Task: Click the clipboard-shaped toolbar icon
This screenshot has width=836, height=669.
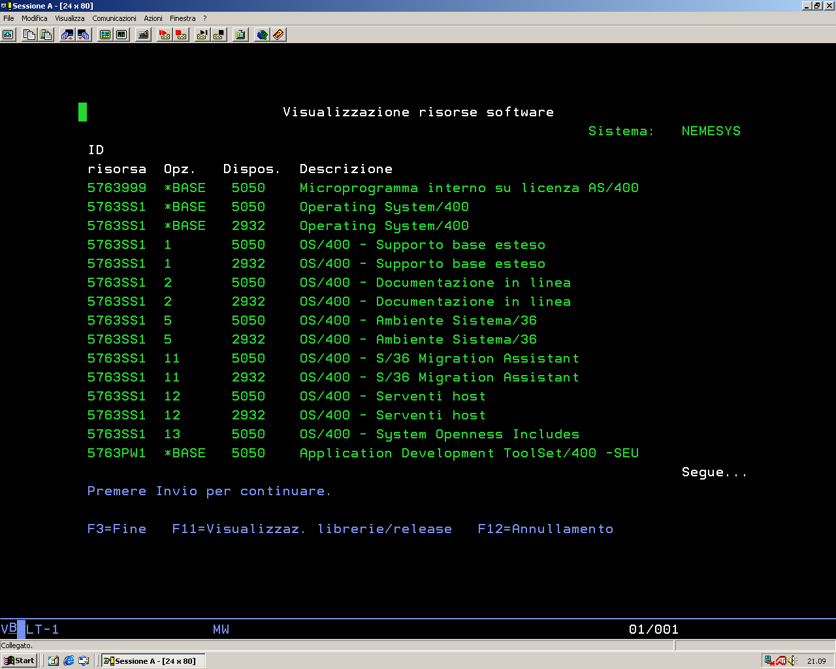Action: [x=240, y=35]
